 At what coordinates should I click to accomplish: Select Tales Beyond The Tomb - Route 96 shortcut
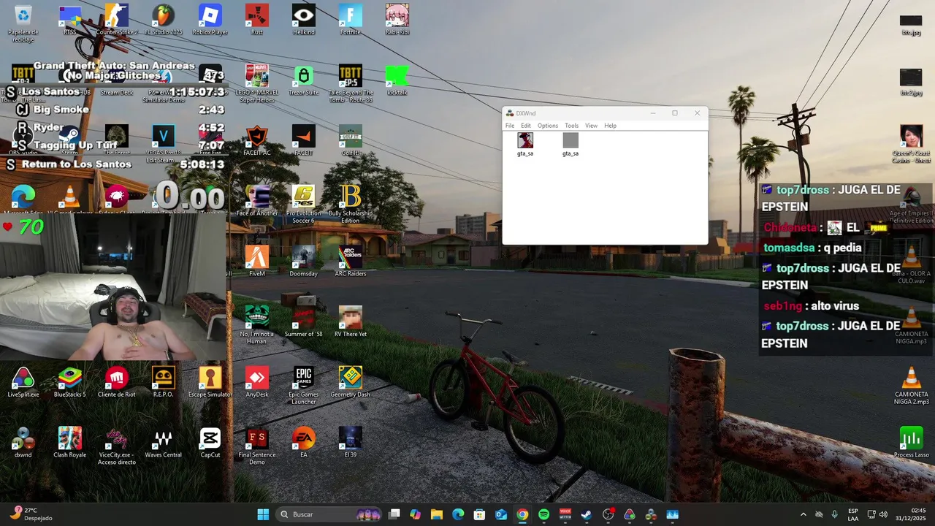pyautogui.click(x=351, y=83)
